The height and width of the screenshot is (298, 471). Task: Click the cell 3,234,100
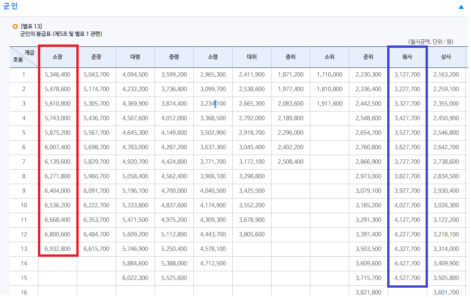pyautogui.click(x=213, y=104)
